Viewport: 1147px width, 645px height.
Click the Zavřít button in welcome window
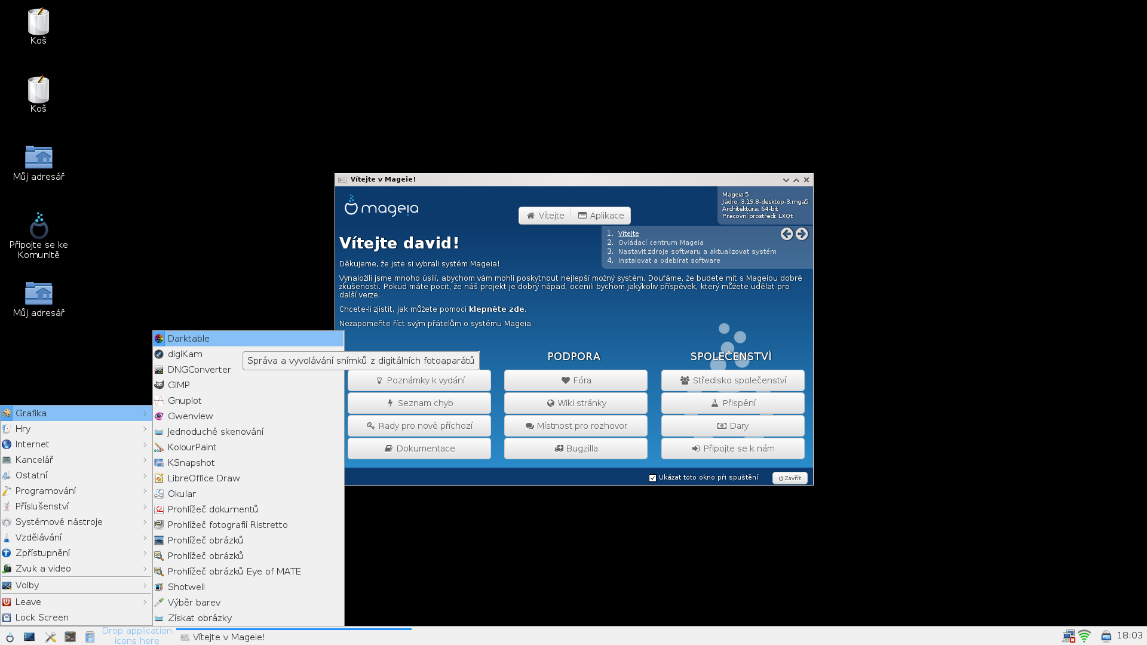coord(790,478)
